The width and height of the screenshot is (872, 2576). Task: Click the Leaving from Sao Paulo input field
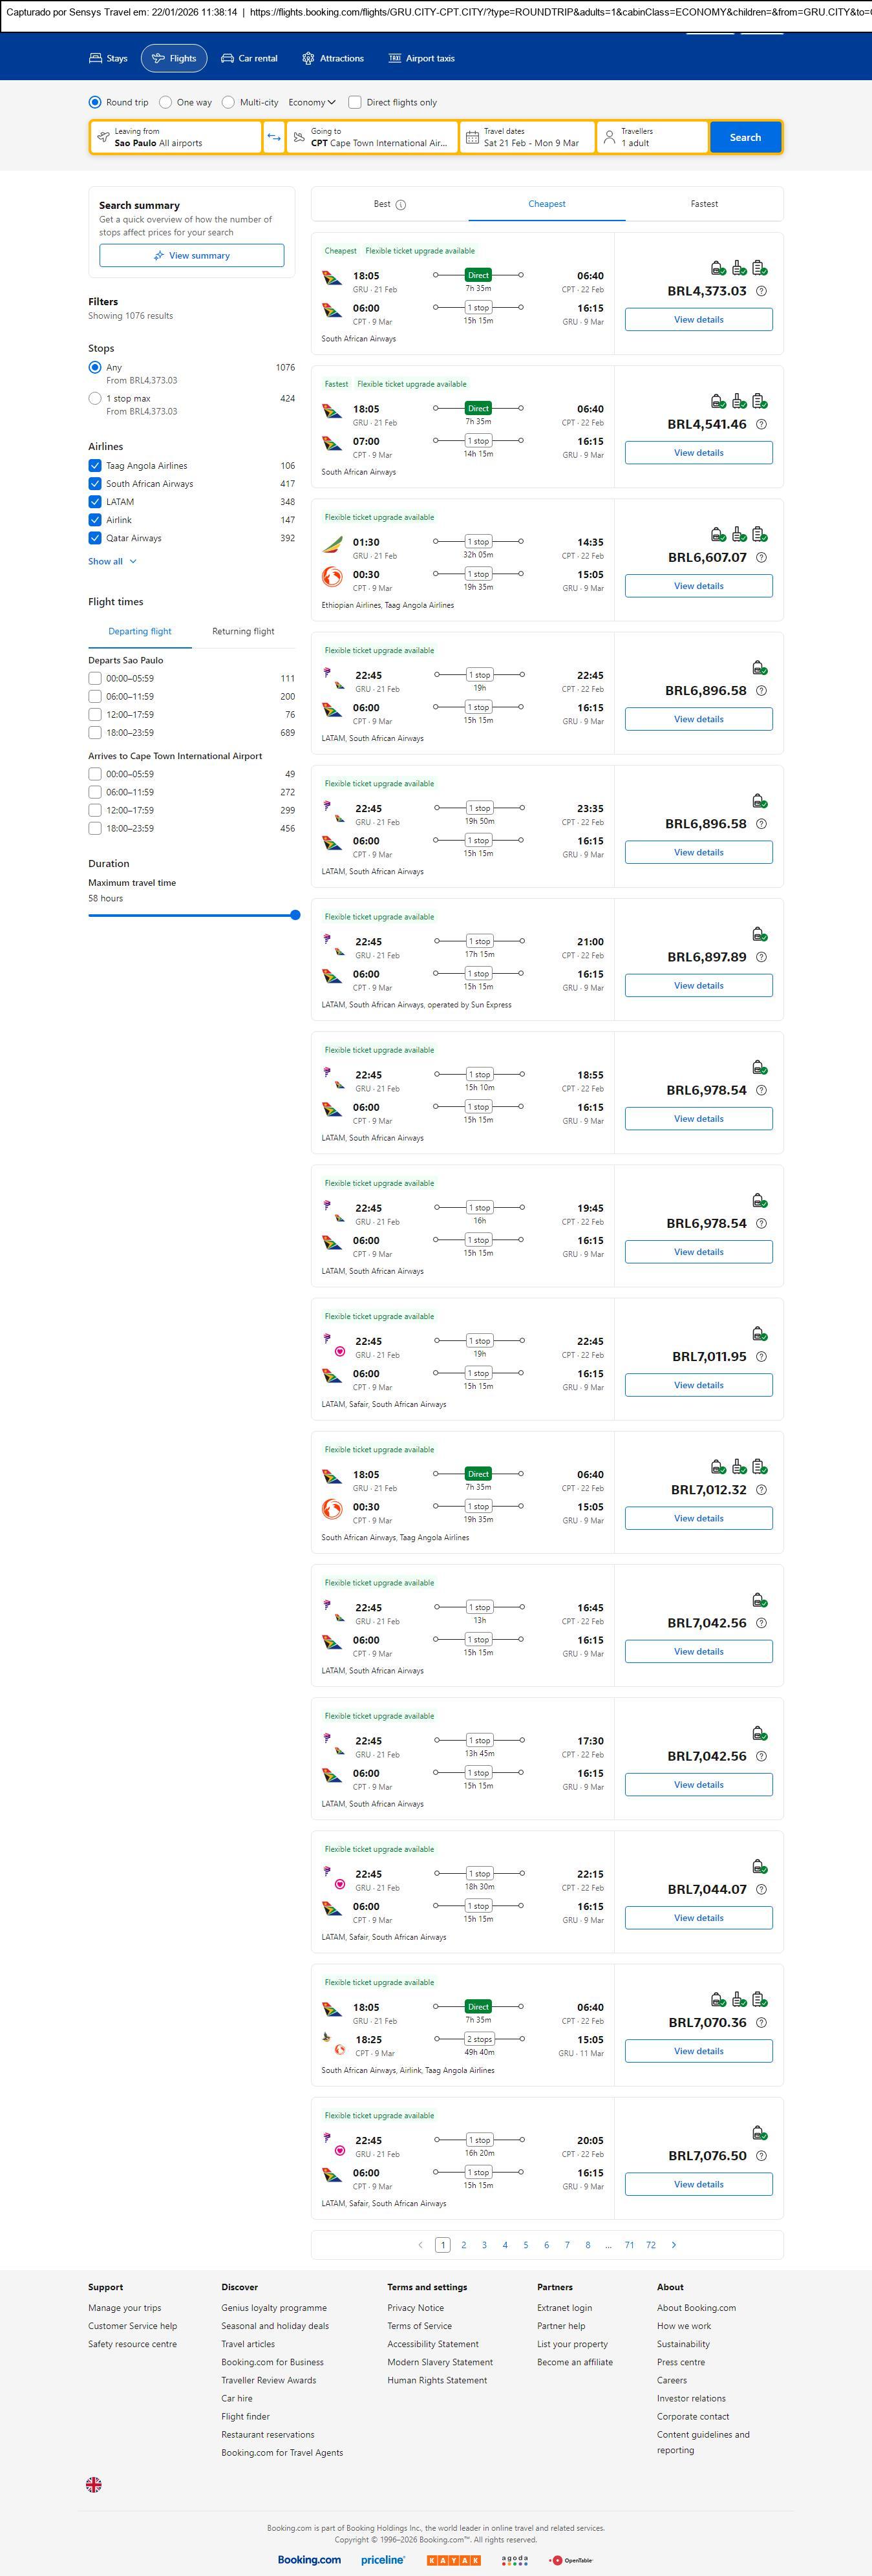176,137
